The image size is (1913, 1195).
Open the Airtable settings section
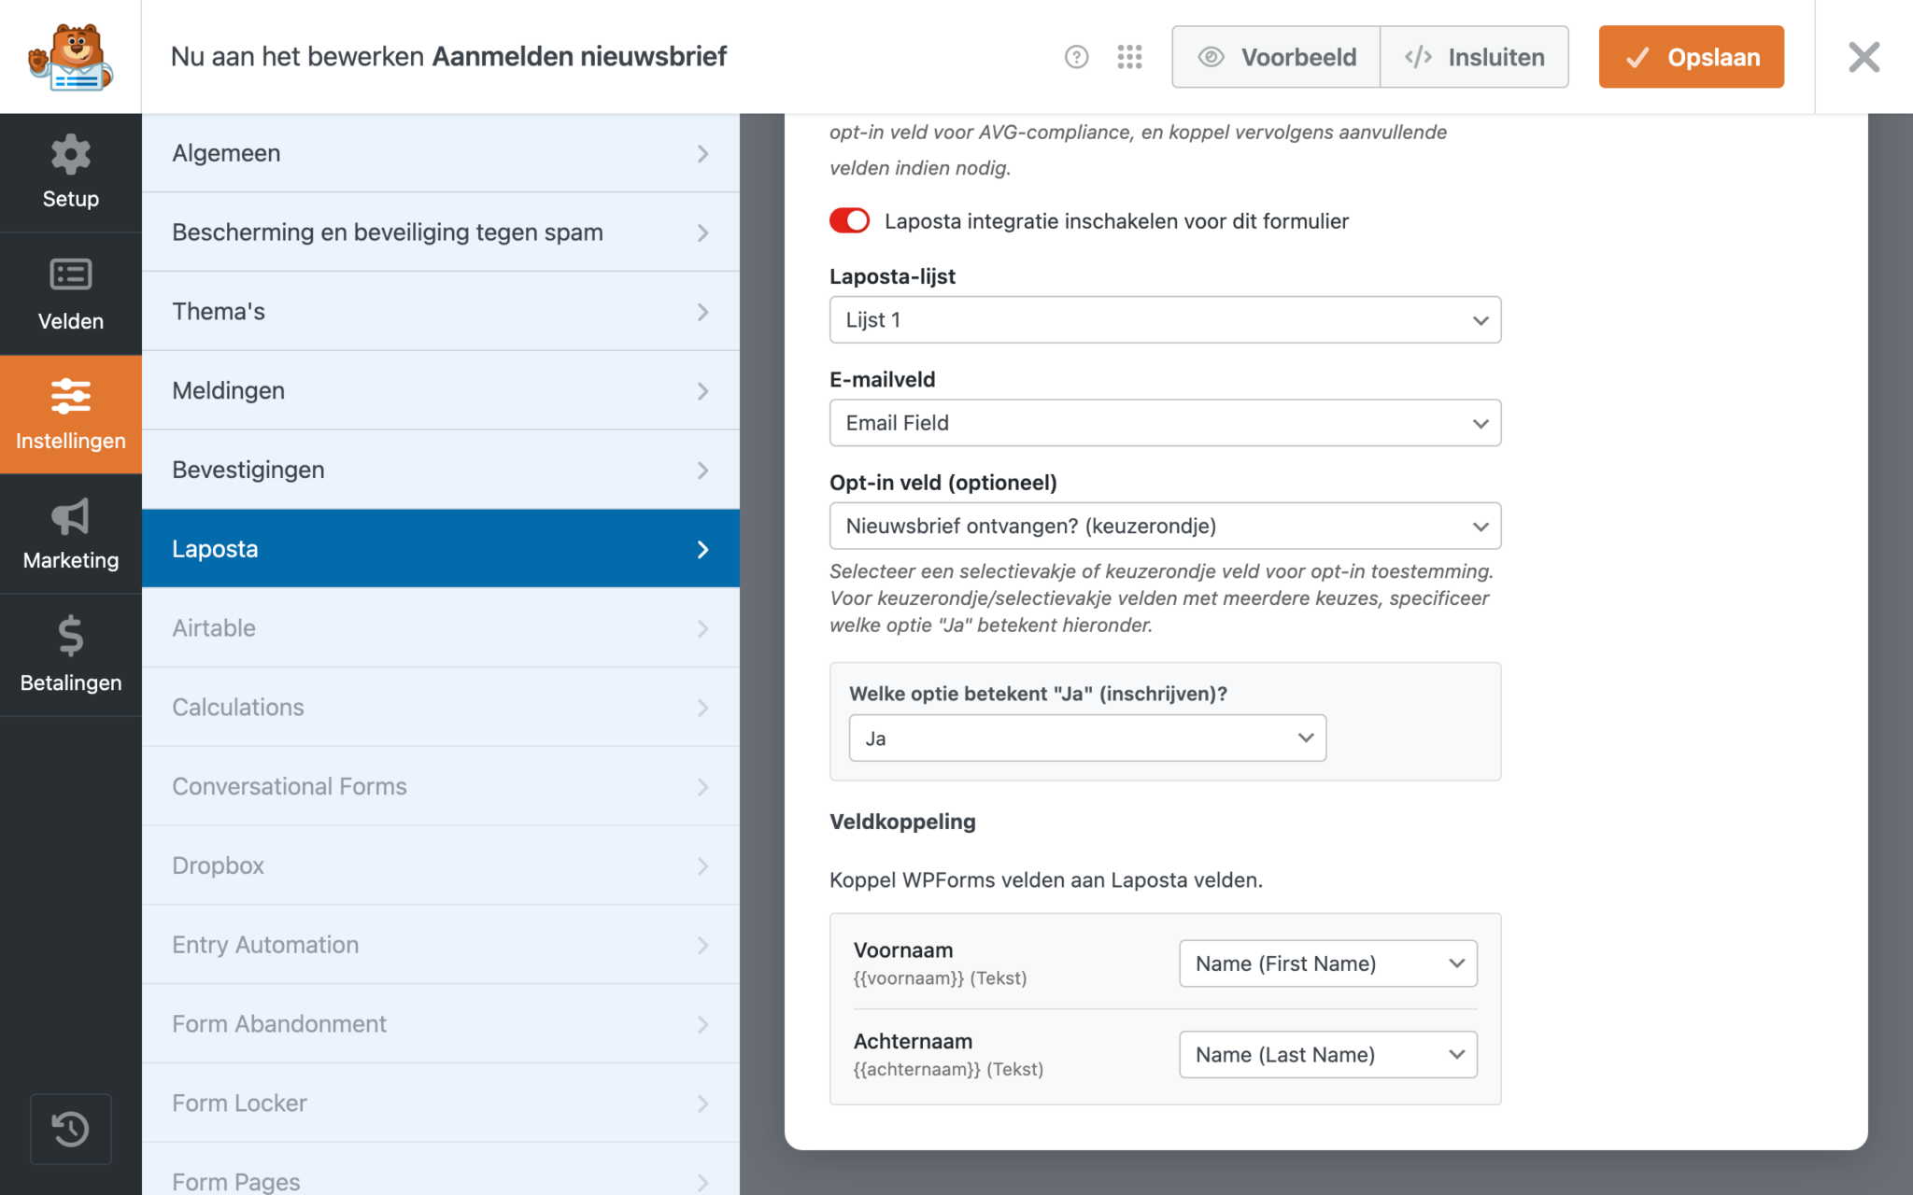click(441, 628)
